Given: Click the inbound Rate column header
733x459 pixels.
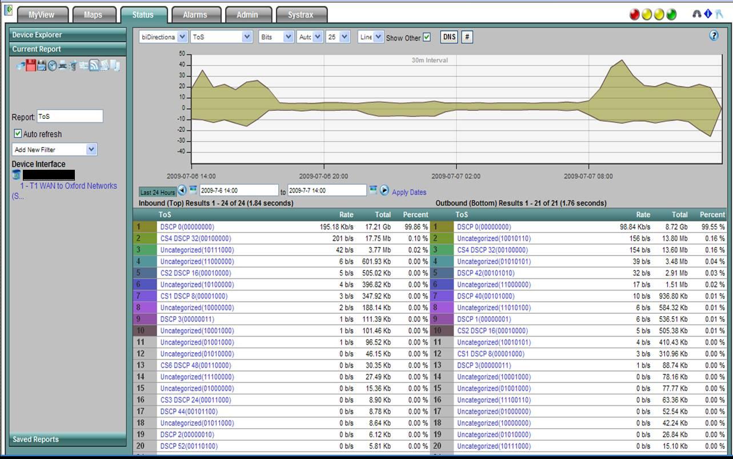Looking at the screenshot, I should click(346, 215).
